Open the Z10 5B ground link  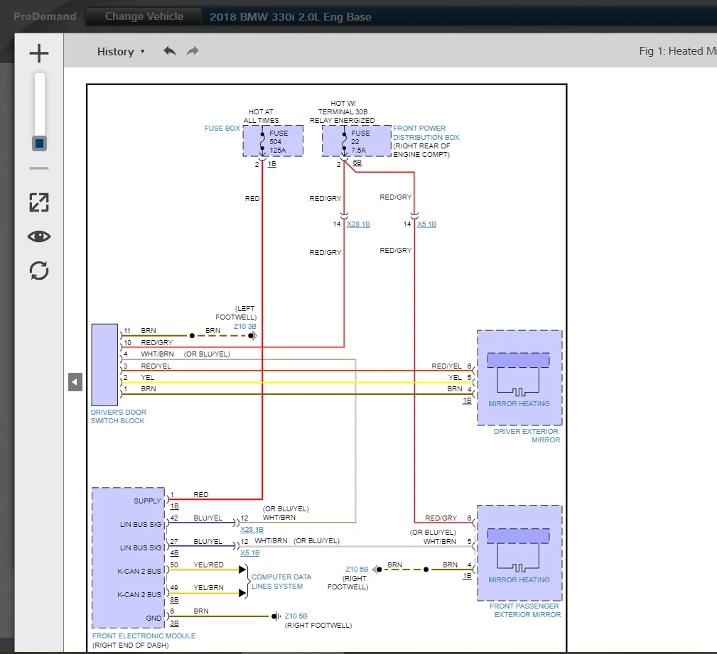point(357,569)
